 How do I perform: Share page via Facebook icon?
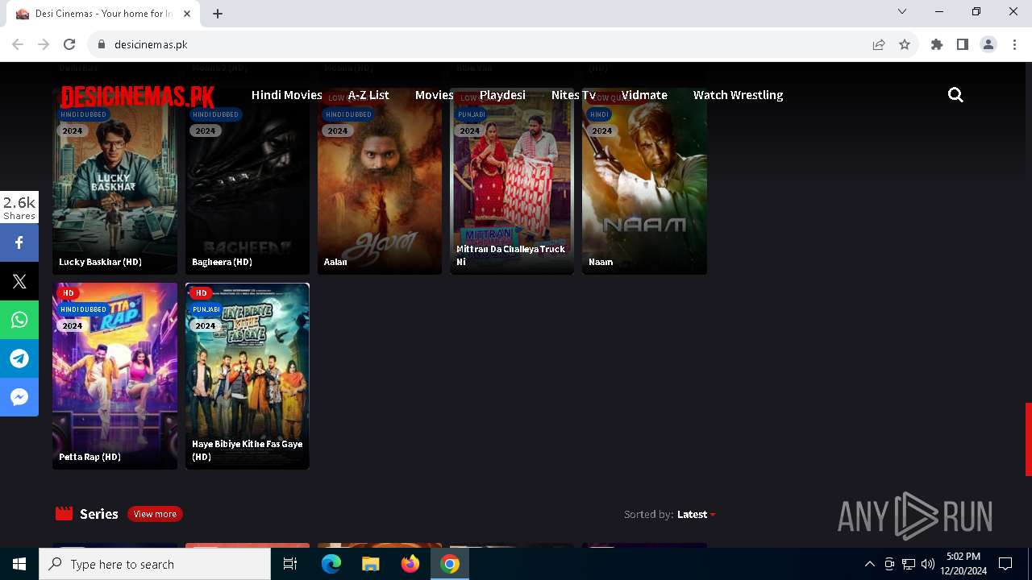[19, 242]
